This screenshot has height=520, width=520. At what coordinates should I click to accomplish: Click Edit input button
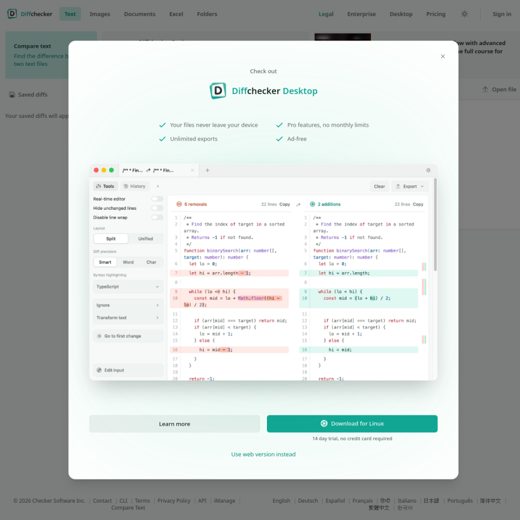pos(128,370)
